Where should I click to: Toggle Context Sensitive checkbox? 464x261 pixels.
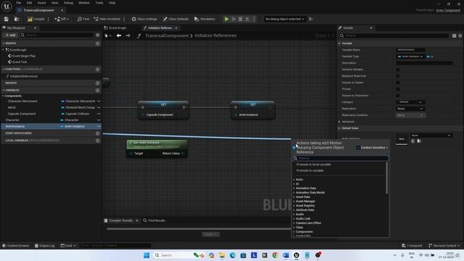point(358,148)
